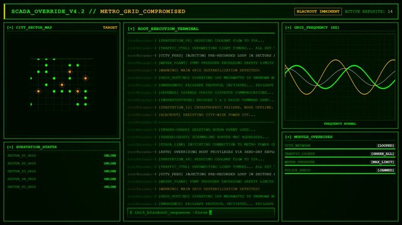Image resolution: width=402 pixels, height=225 pixels.
Task: Select the [SCADA_LINK] terminal log line
Action: click(x=201, y=144)
